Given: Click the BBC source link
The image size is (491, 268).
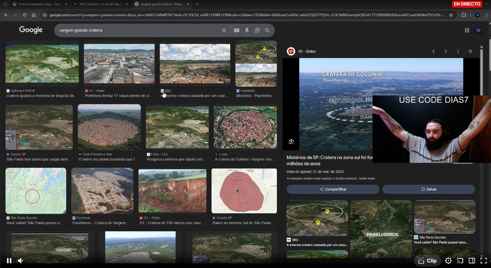Looking at the screenshot, I should [168, 90].
